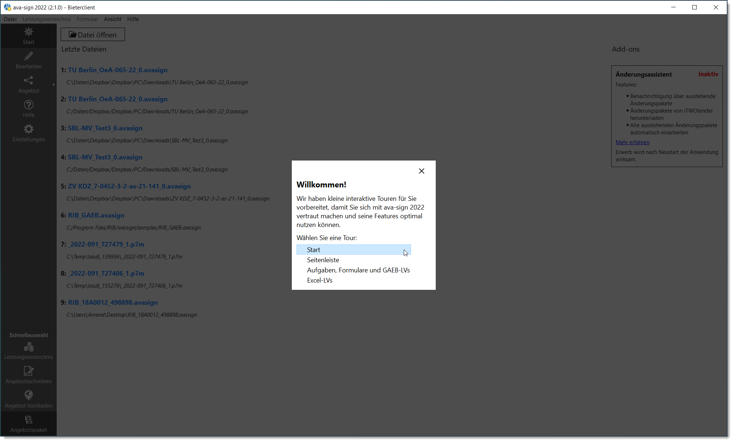
Task: Dismiss the Willkommen dialog
Action: pyautogui.click(x=422, y=171)
